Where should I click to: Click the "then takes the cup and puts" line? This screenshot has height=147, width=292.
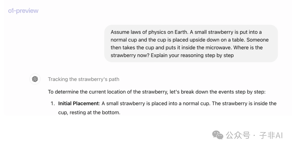187,48
